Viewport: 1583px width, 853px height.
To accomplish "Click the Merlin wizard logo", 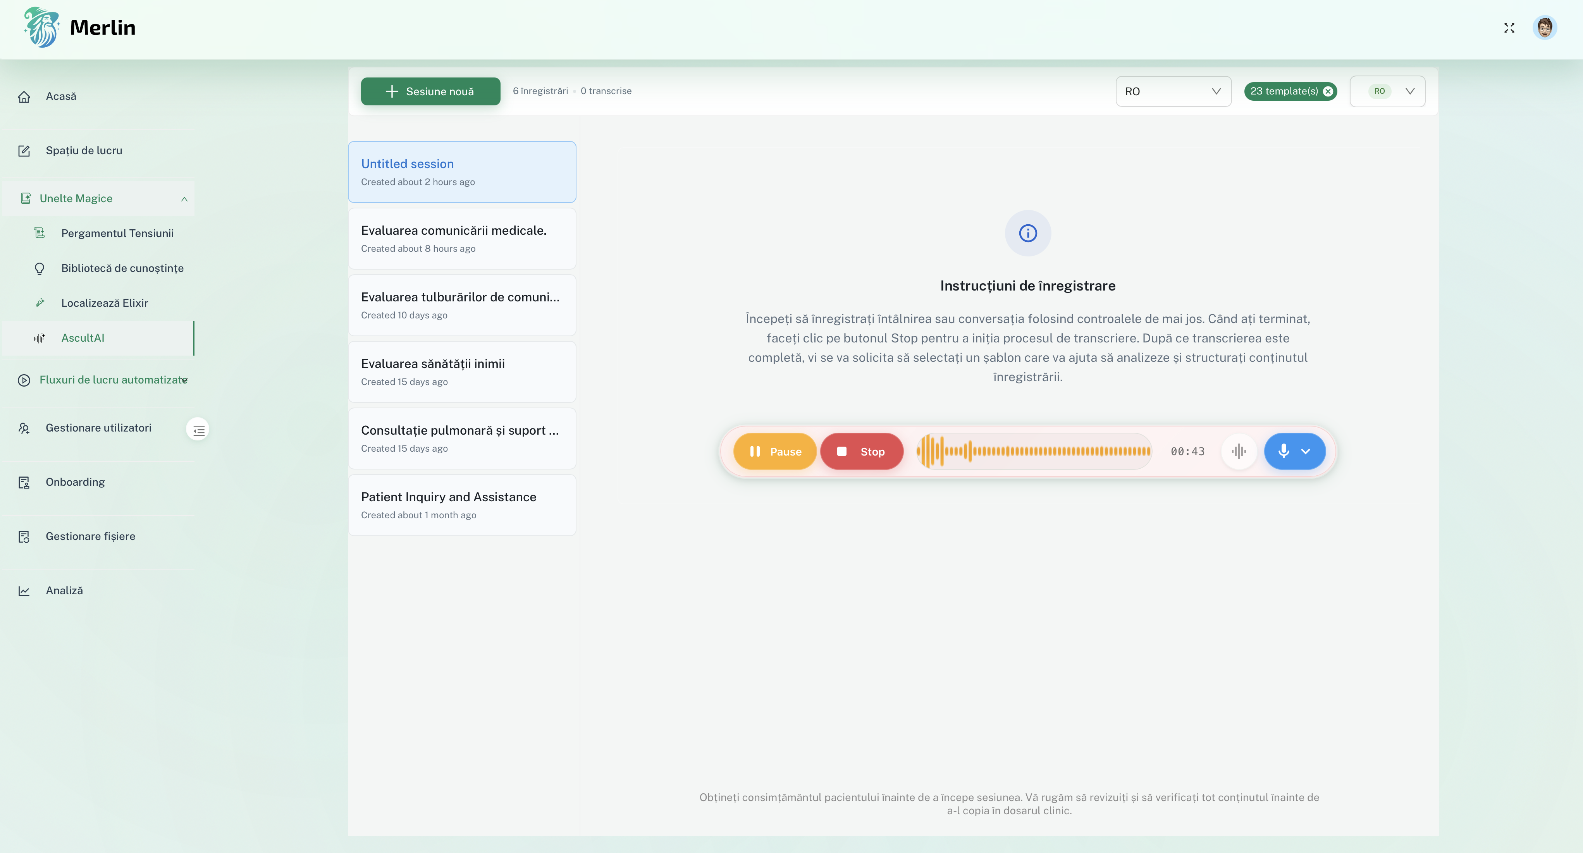I will pos(42,28).
